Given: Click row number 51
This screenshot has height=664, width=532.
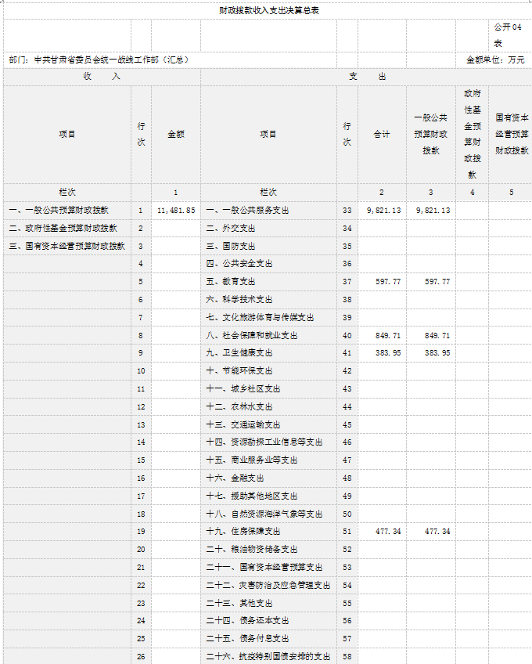Looking at the screenshot, I should [x=347, y=532].
